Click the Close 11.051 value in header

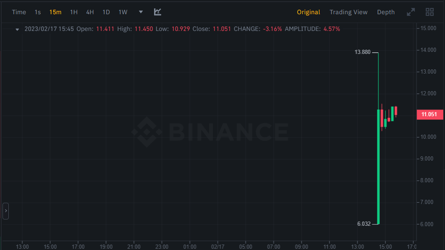[221, 29]
